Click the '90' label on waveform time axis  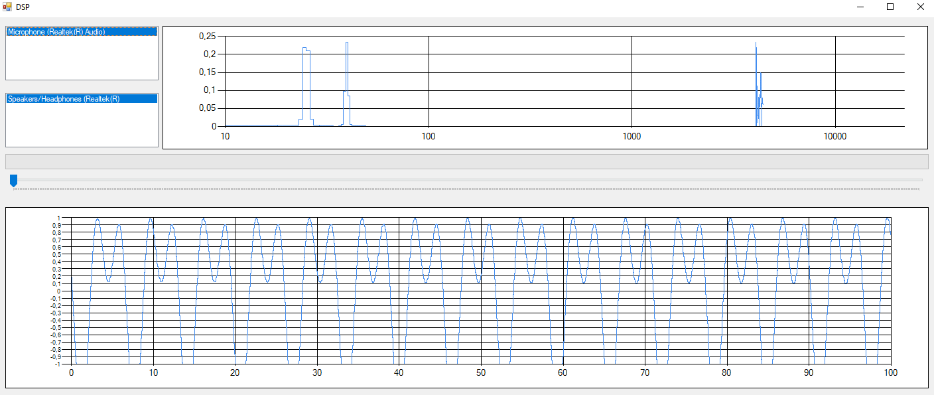pos(809,372)
